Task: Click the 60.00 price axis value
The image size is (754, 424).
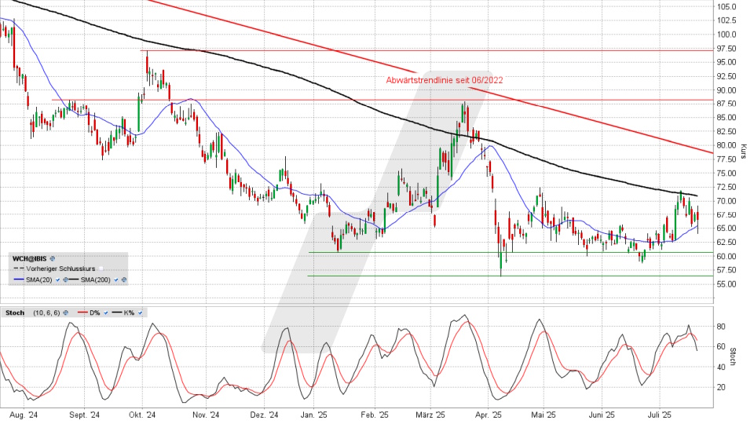Action: coord(727,256)
